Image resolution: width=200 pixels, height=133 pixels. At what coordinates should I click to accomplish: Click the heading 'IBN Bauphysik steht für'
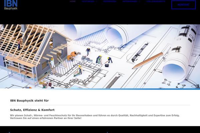pos(29,100)
